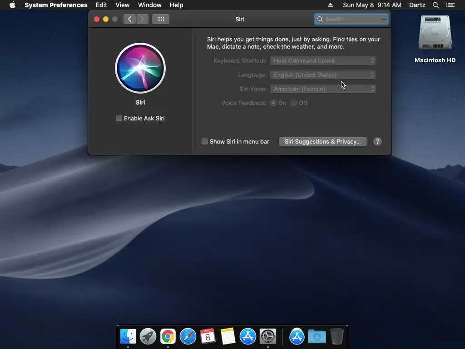Screen dimensions: 465x349
Task: Open the App Store icon right of the dock divider
Action: coord(297,337)
